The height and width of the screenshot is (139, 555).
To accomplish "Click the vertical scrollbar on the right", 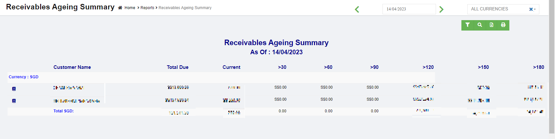I will pyautogui.click(x=552, y=65).
